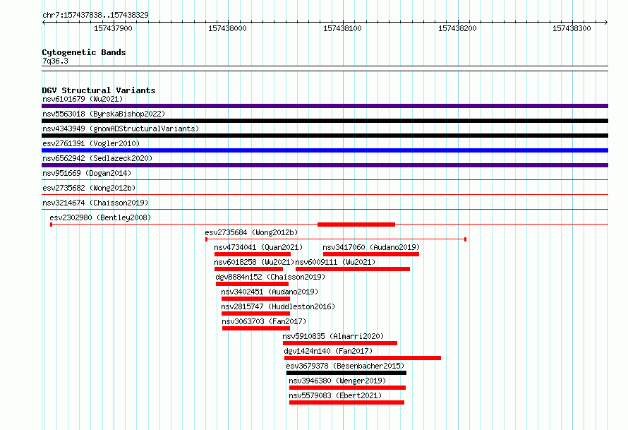628x430 pixels.
Task: Select the nsv6101679 purple variant bar
Action: [325, 106]
